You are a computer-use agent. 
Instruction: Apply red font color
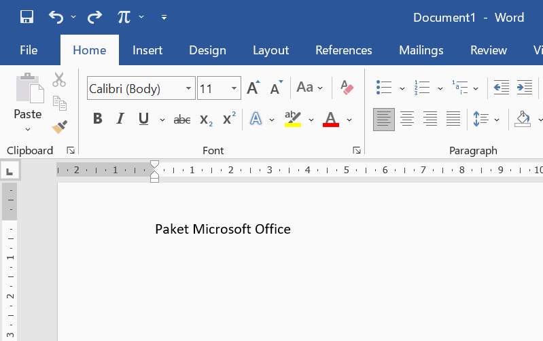(x=331, y=119)
